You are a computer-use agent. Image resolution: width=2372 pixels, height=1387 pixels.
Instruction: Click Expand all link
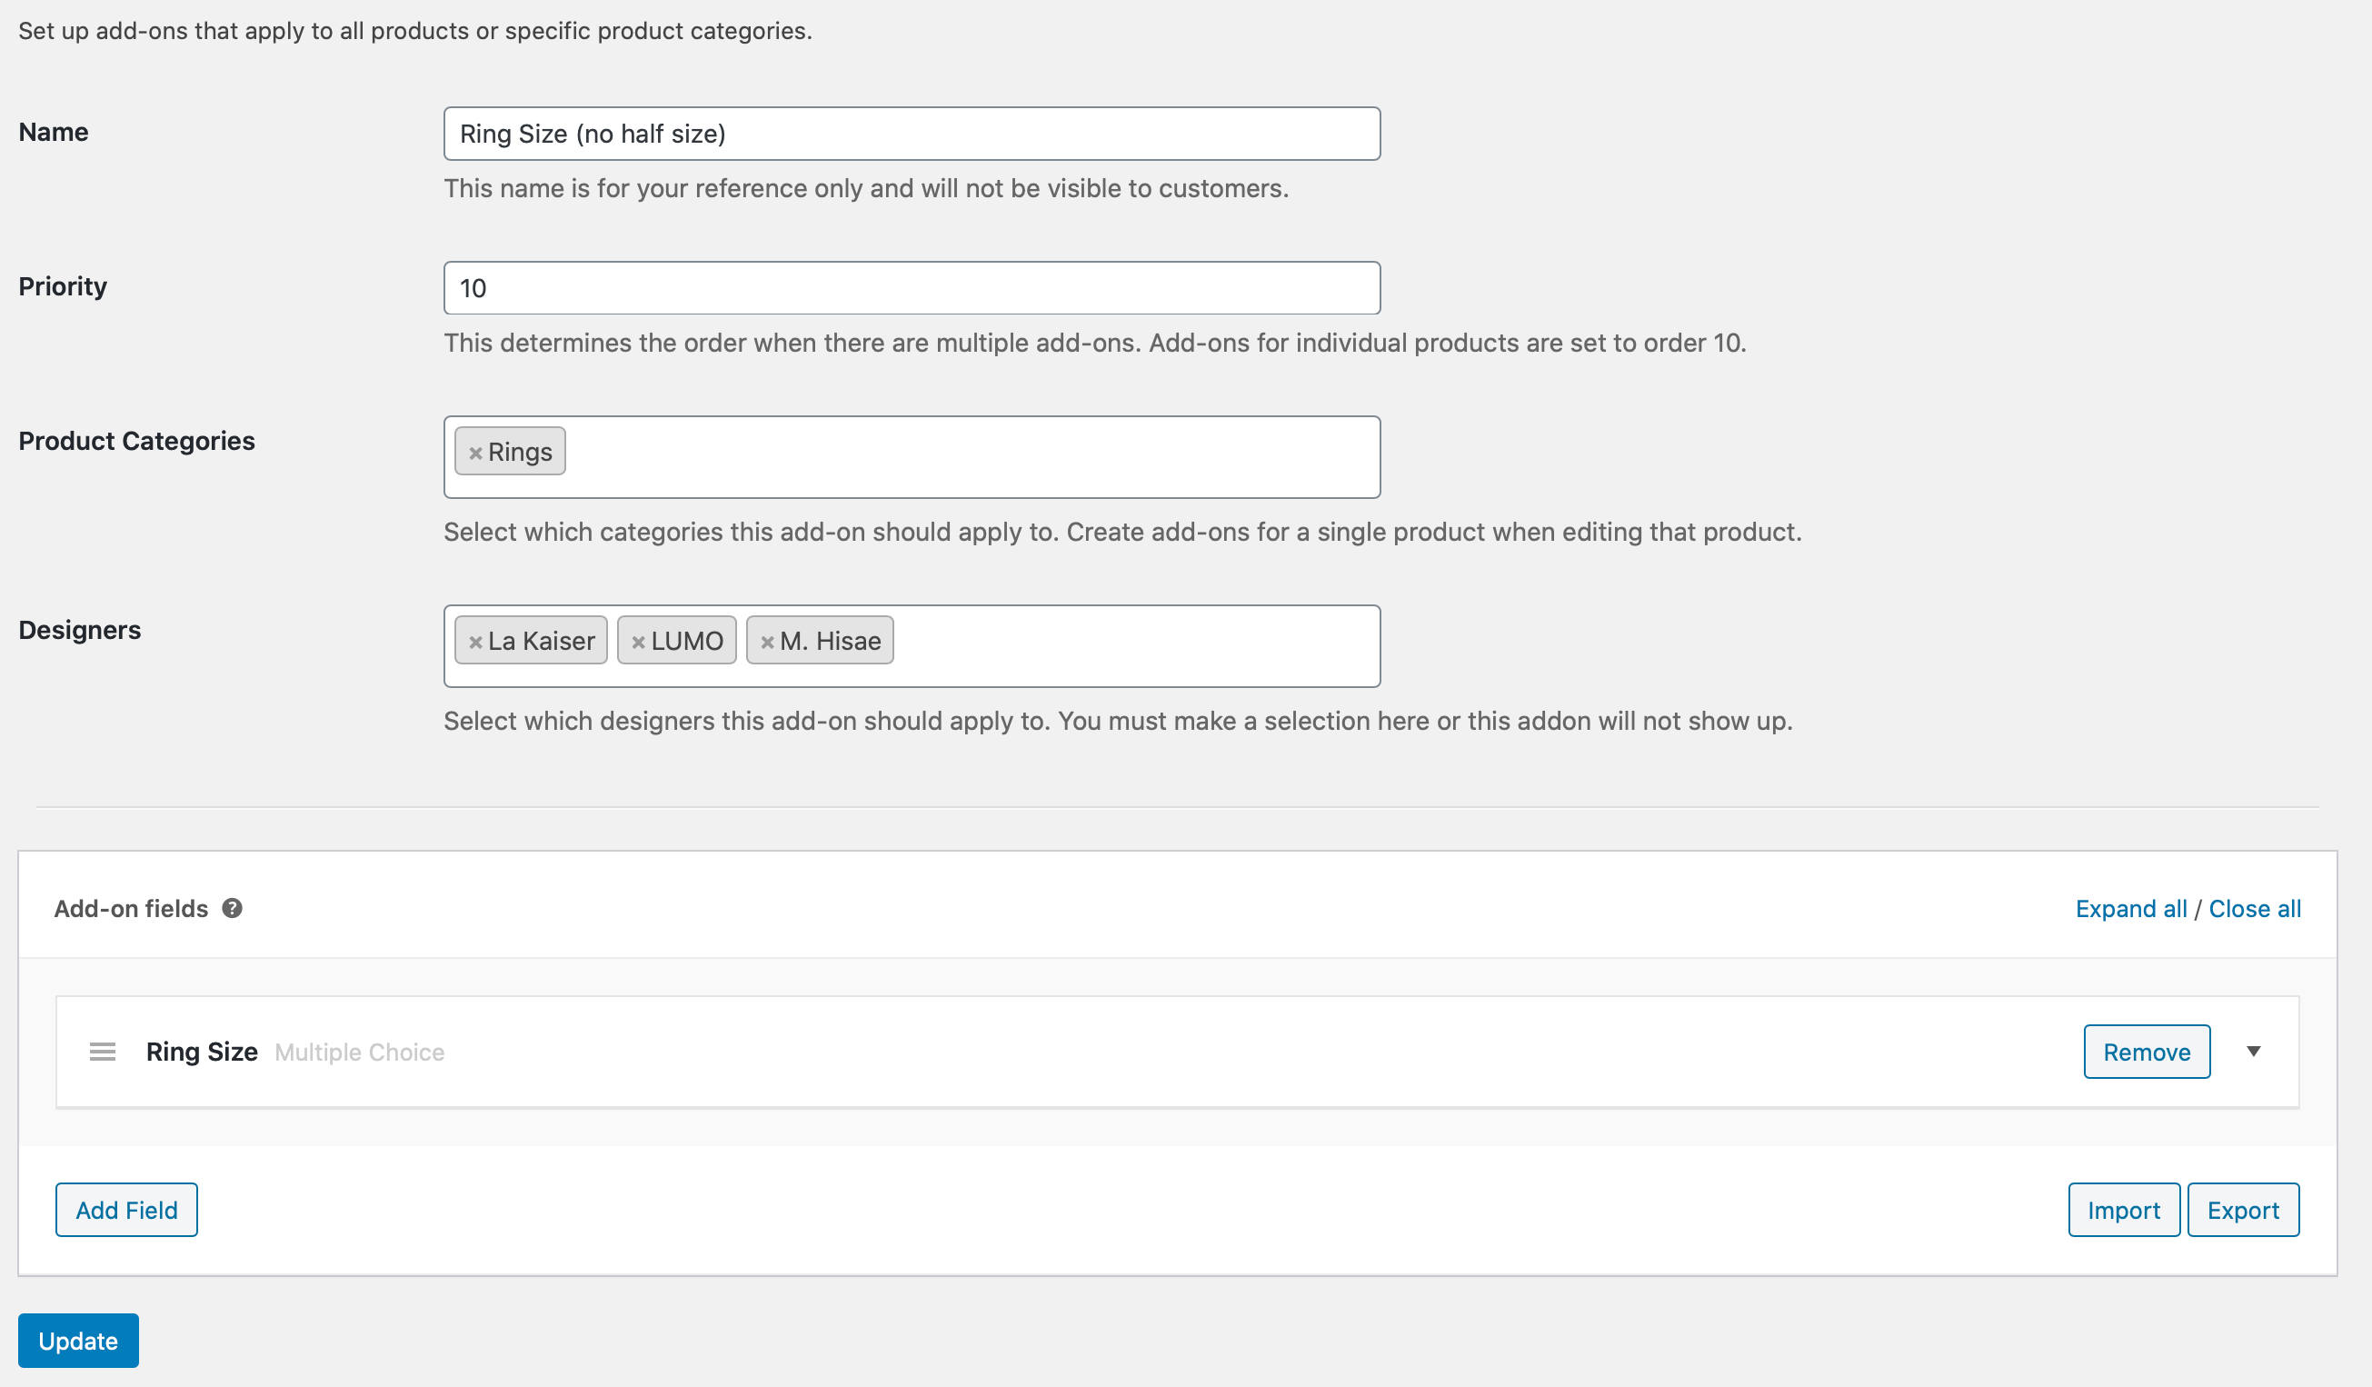(x=2131, y=909)
